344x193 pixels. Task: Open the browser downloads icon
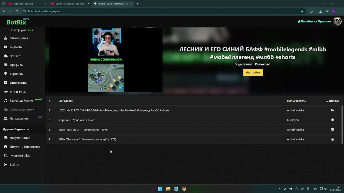tap(321, 11)
